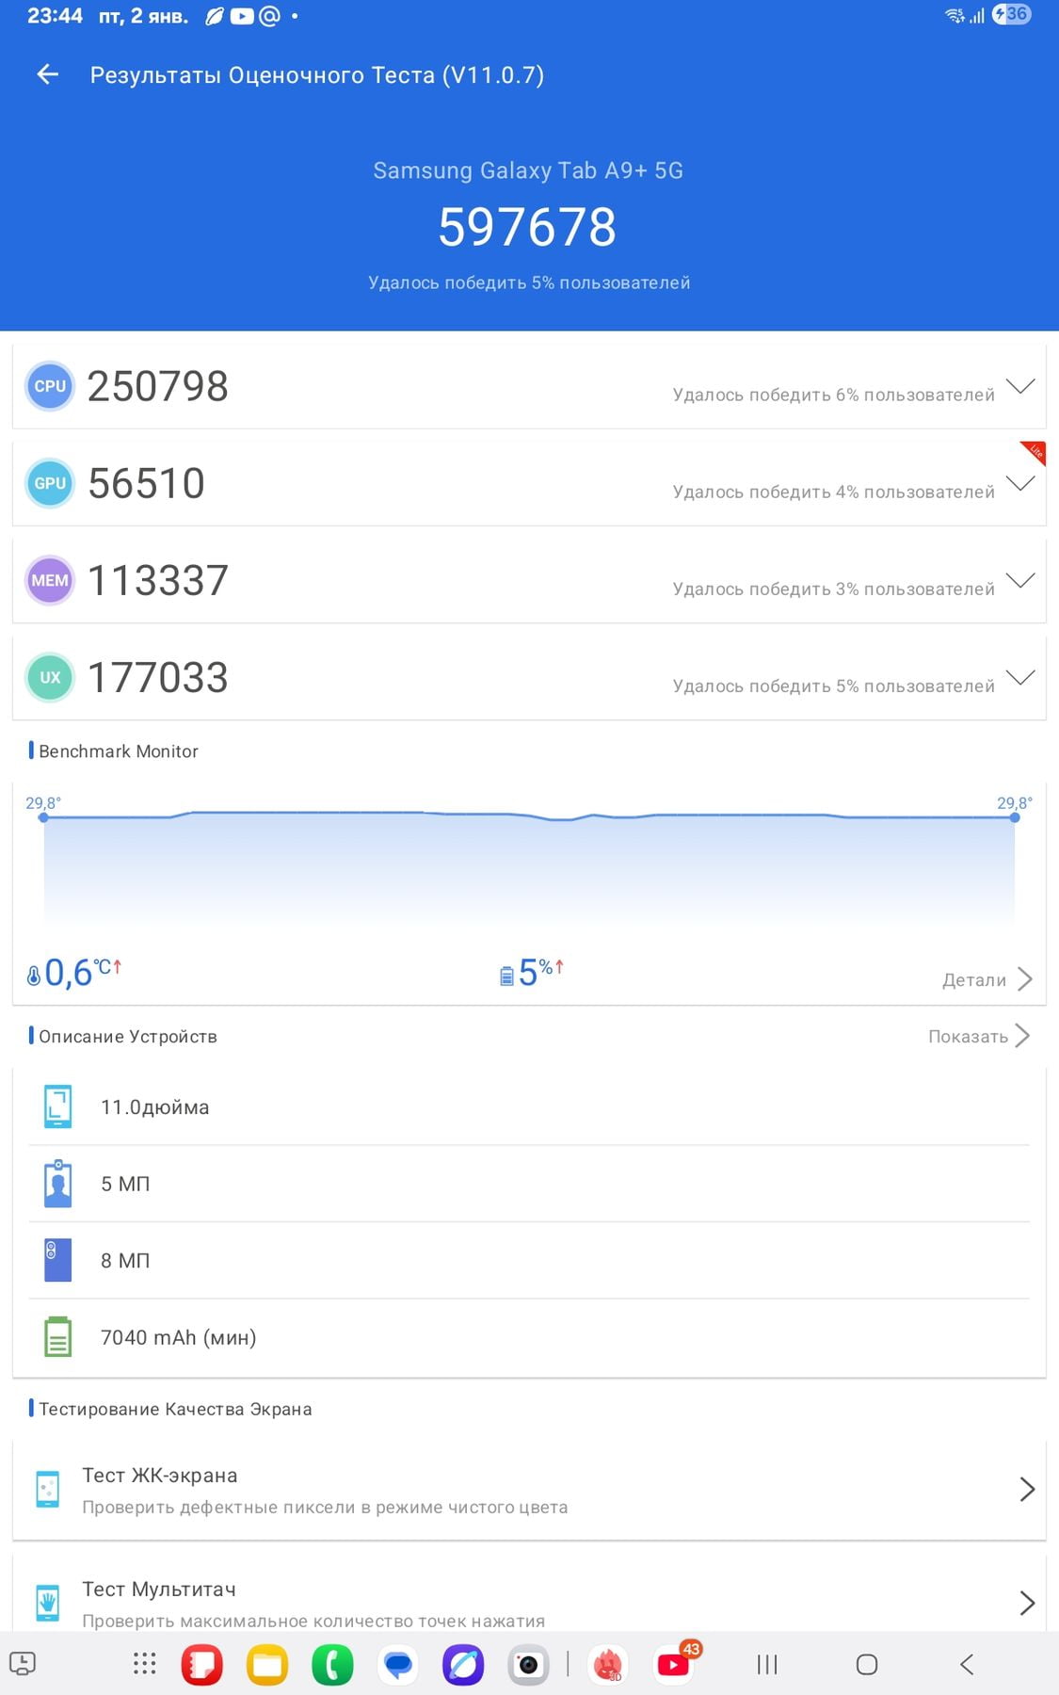Screen dimensions: 1059x1695
Task: Open Benchmark Monitor details via Детали
Action: pyautogui.click(x=987, y=979)
